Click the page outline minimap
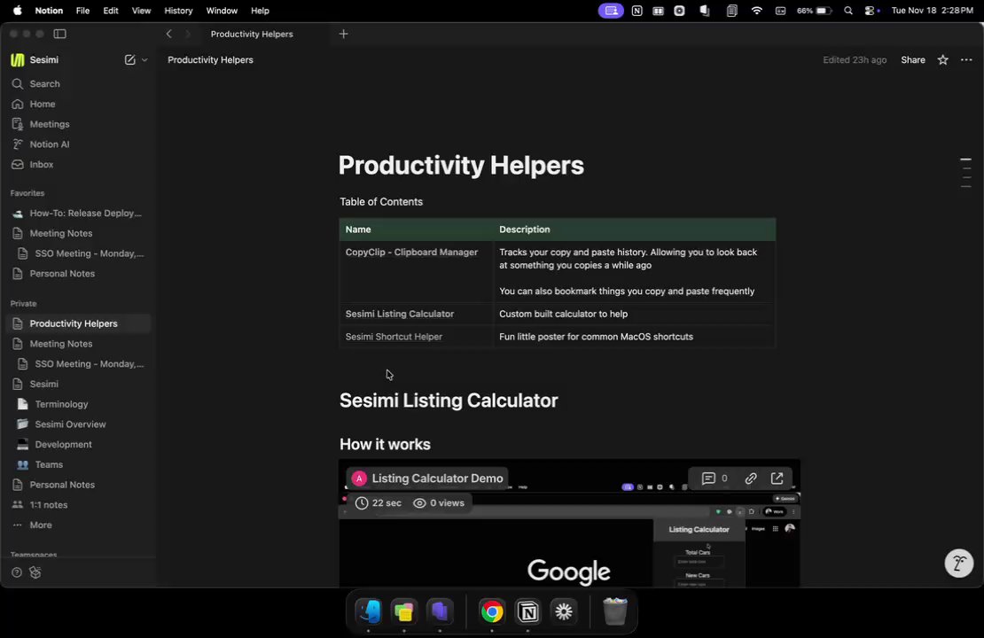This screenshot has width=984, height=638. pyautogui.click(x=965, y=173)
